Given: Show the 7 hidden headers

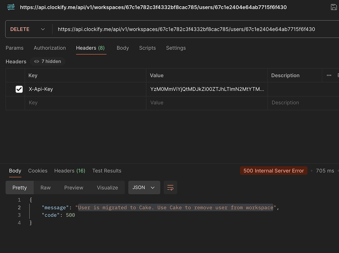Looking at the screenshot, I should coord(48,62).
